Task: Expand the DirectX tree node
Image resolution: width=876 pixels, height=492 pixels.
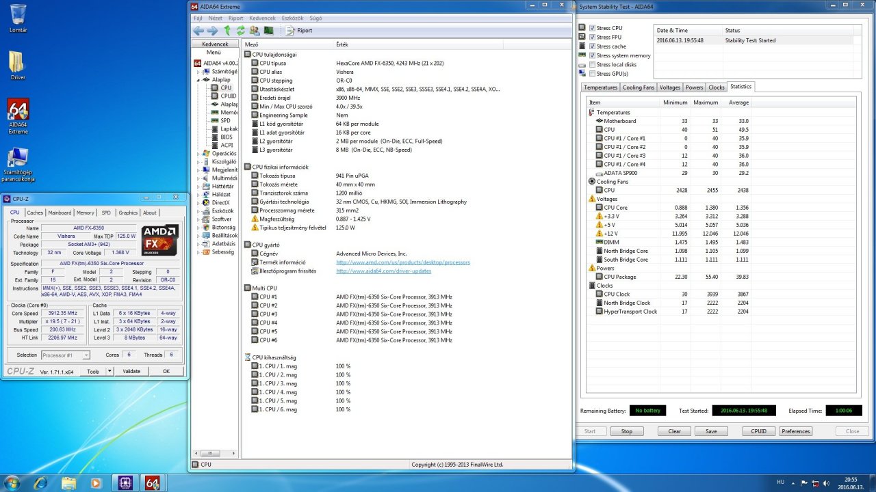Action: 199,203
